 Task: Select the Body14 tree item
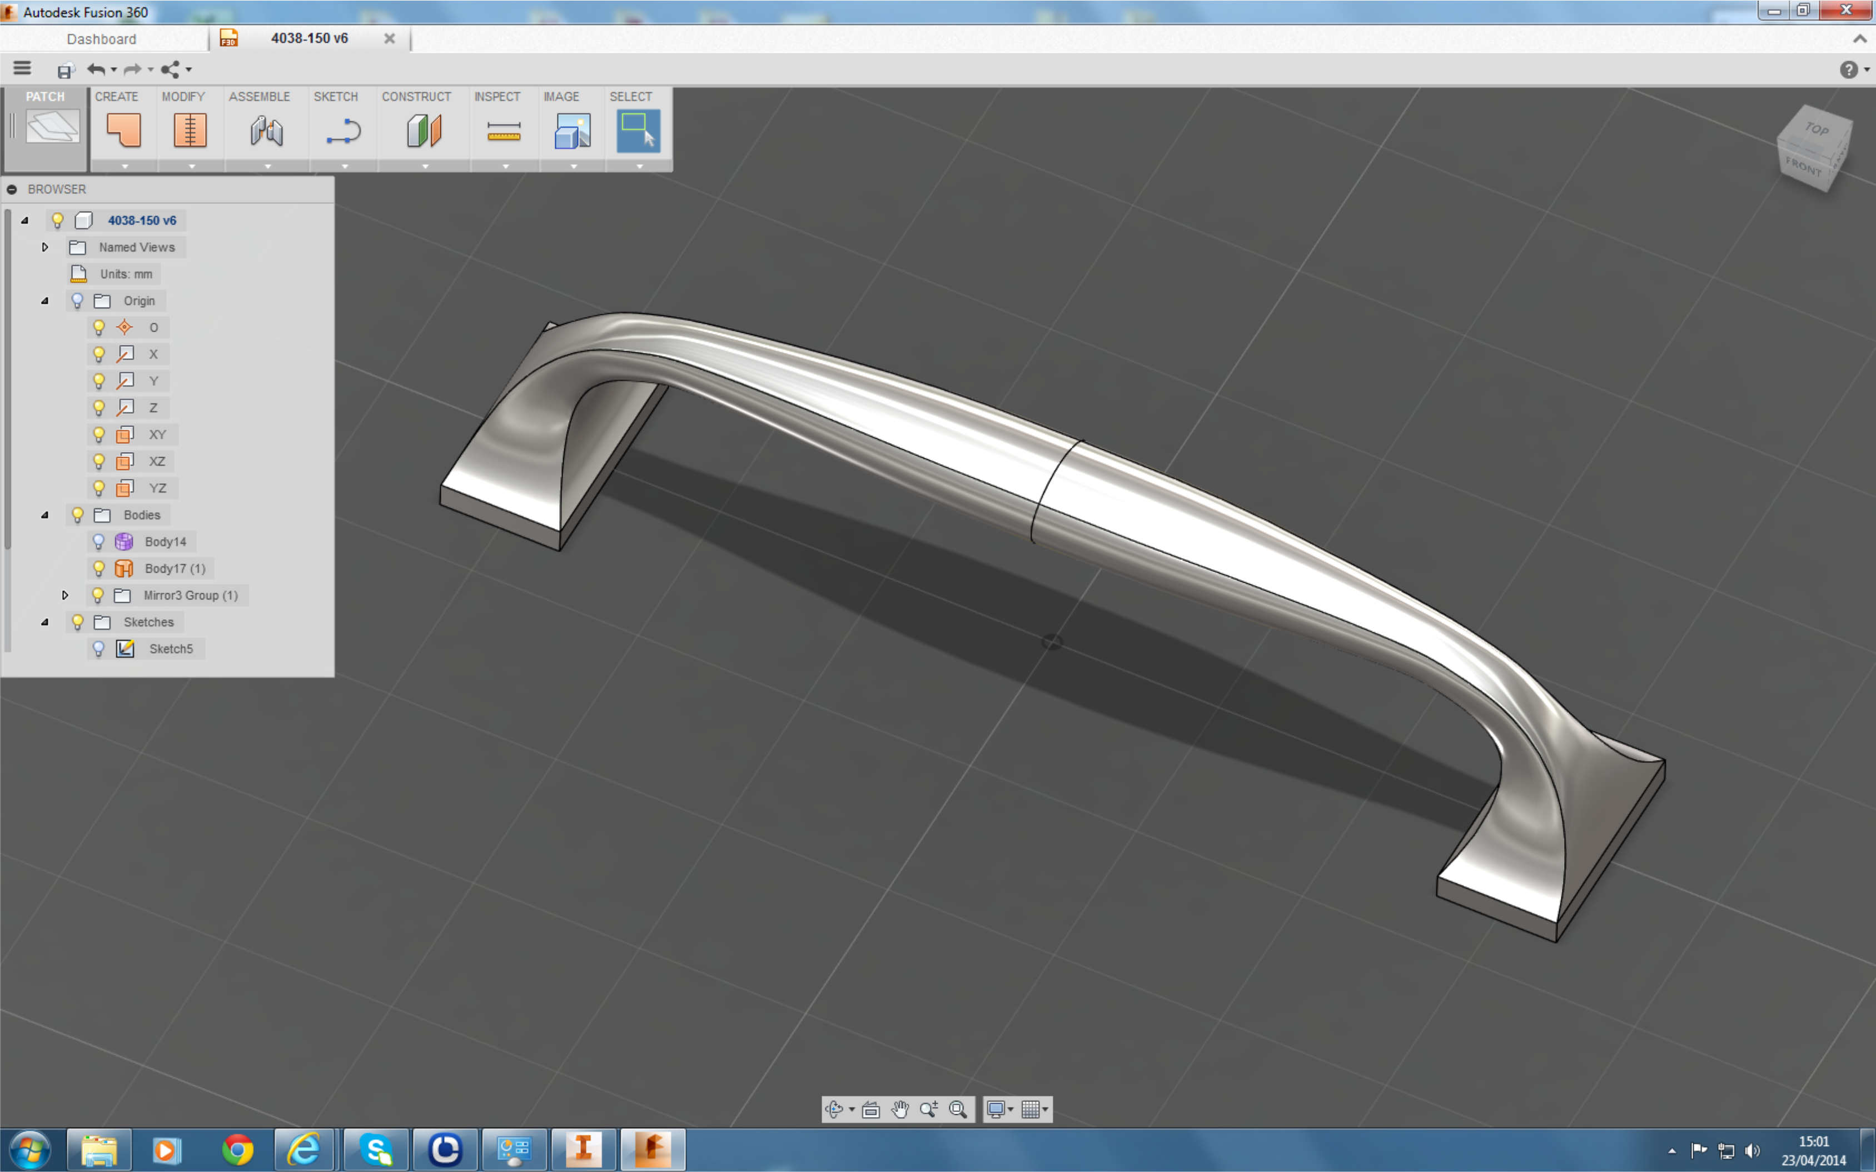coord(165,542)
